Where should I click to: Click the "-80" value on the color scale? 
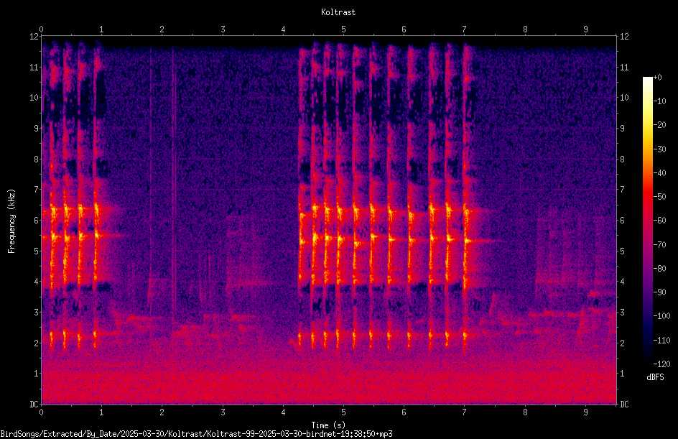(x=660, y=269)
